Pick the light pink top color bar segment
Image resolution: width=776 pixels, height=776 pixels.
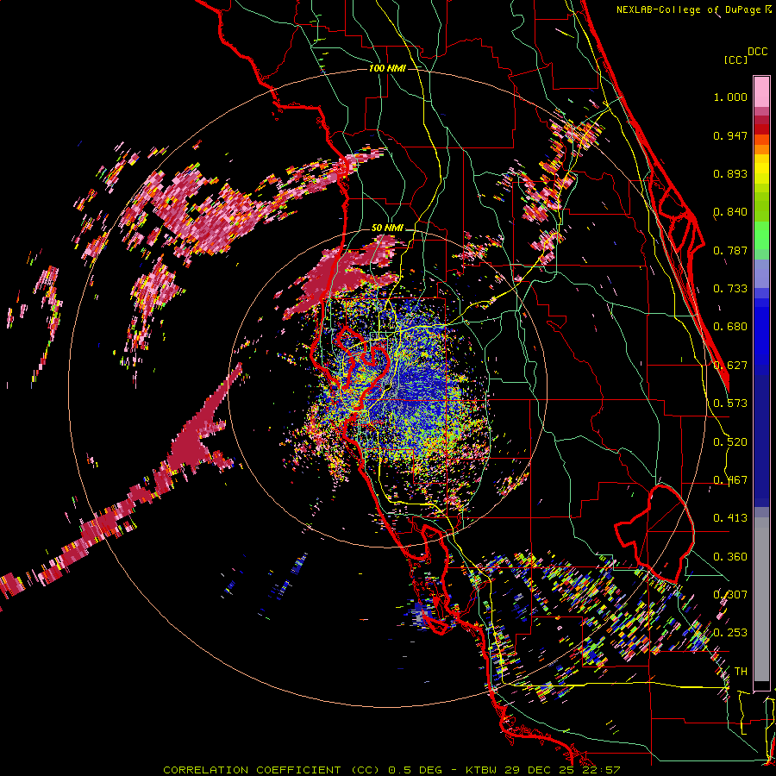761,91
